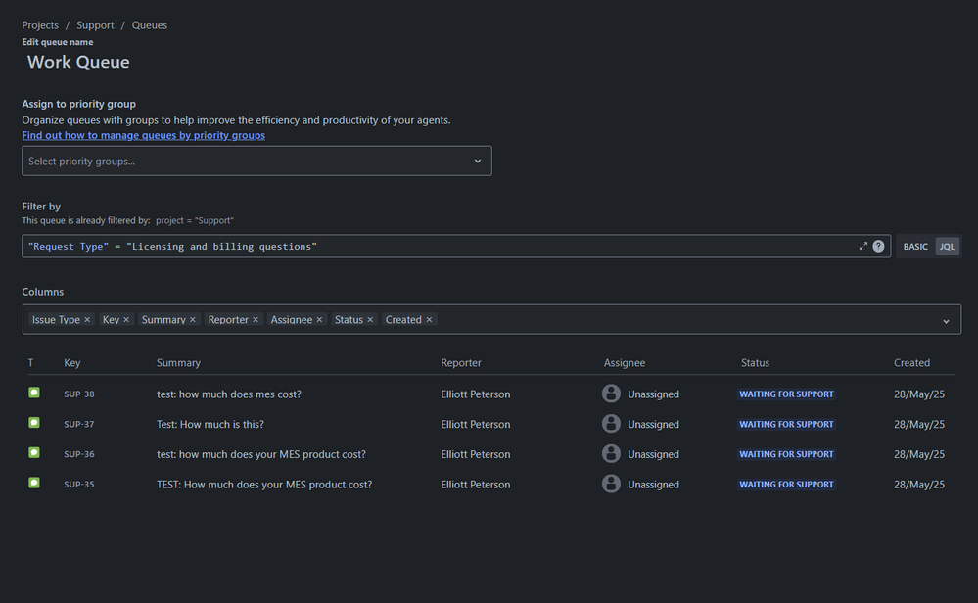This screenshot has height=603, width=978.
Task: Click the expand editor icon in filter field
Action: pyautogui.click(x=863, y=247)
